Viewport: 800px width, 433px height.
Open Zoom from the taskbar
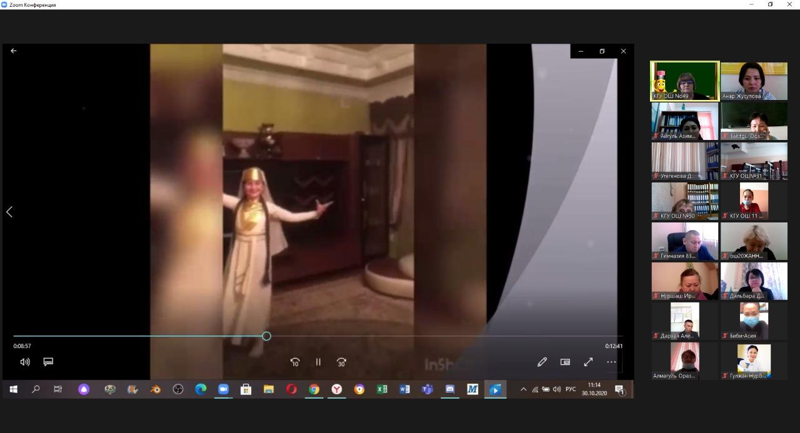click(223, 389)
